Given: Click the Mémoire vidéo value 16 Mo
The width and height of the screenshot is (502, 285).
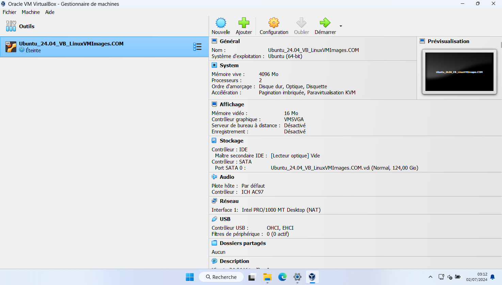Looking at the screenshot, I should (x=291, y=113).
